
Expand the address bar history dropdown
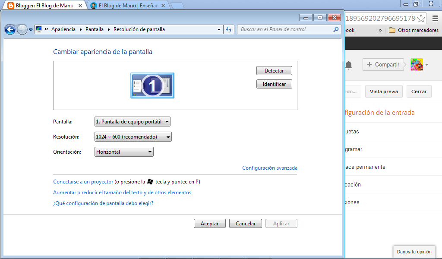[x=219, y=30]
